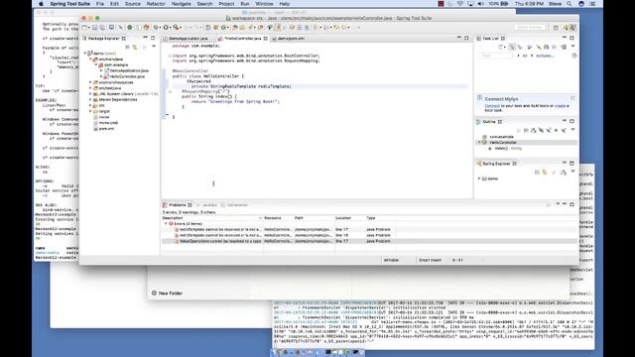Select HelloController.java in Package Explorer
Screen dimensions: 635x357
(x=127, y=76)
